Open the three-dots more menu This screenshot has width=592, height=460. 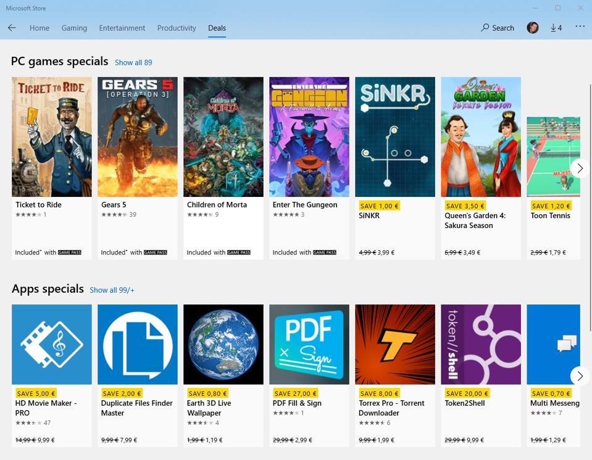[x=580, y=27]
